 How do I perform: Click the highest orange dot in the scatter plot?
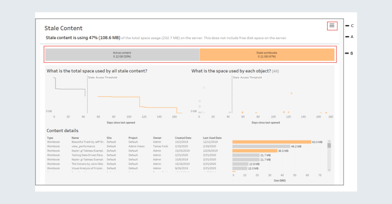click(x=292, y=93)
